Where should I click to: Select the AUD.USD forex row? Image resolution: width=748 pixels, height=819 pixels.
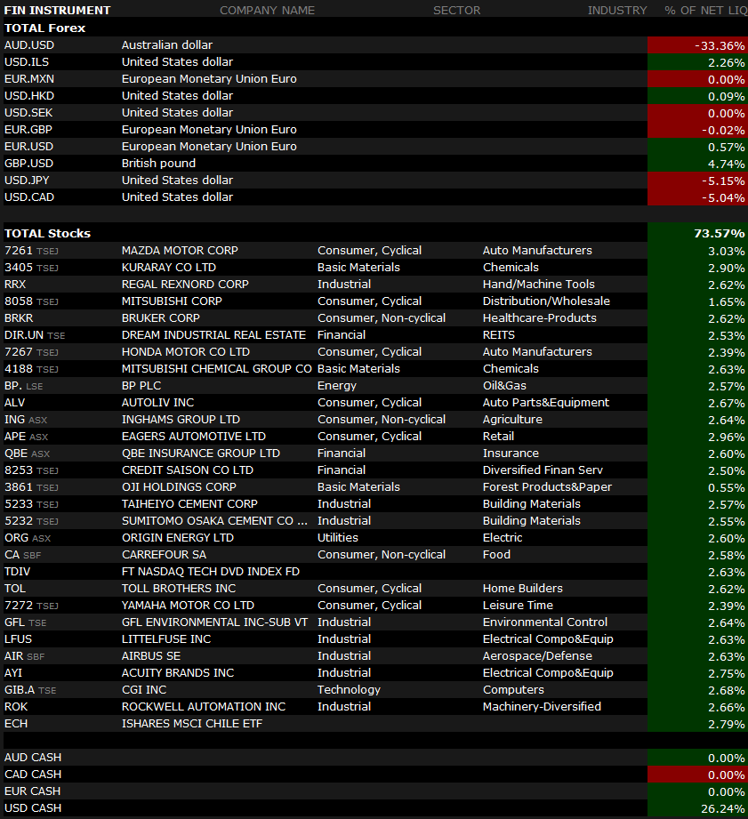[374, 45]
